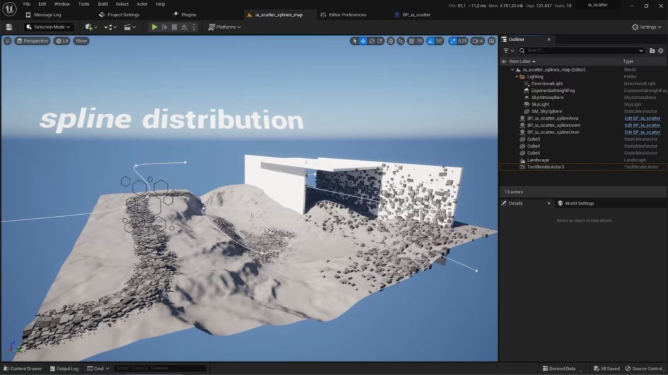Toggle rotation snapping angle in viewport
The width and height of the screenshot is (668, 375).
click(x=431, y=41)
